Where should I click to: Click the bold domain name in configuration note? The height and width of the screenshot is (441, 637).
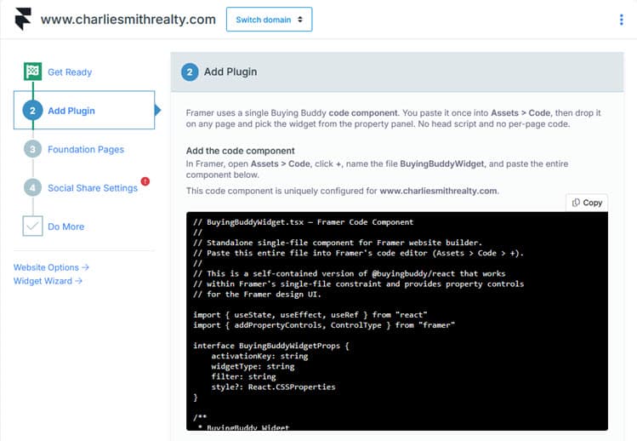pyautogui.click(x=438, y=191)
